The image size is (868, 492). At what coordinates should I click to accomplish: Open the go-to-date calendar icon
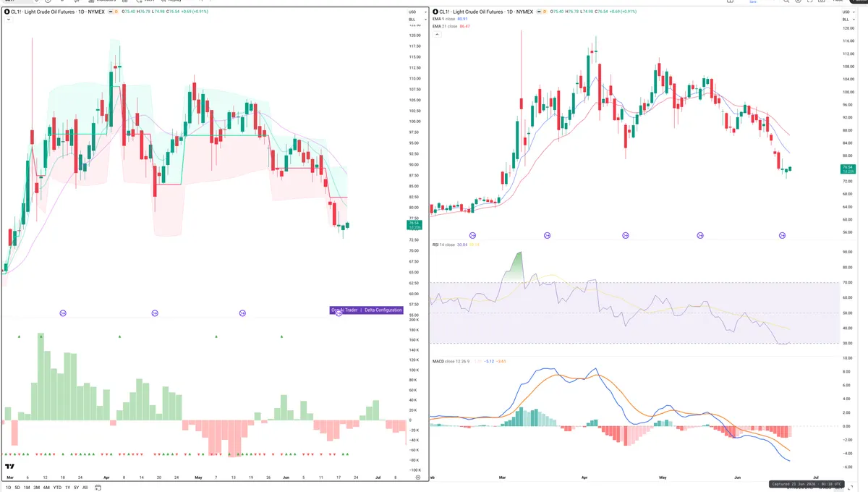[98, 488]
